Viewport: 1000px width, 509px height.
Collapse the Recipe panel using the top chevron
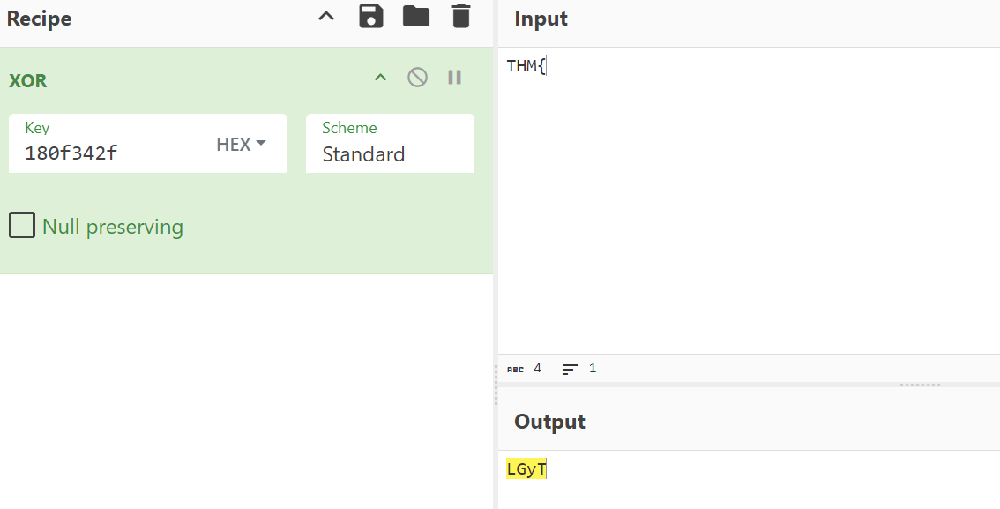[326, 17]
